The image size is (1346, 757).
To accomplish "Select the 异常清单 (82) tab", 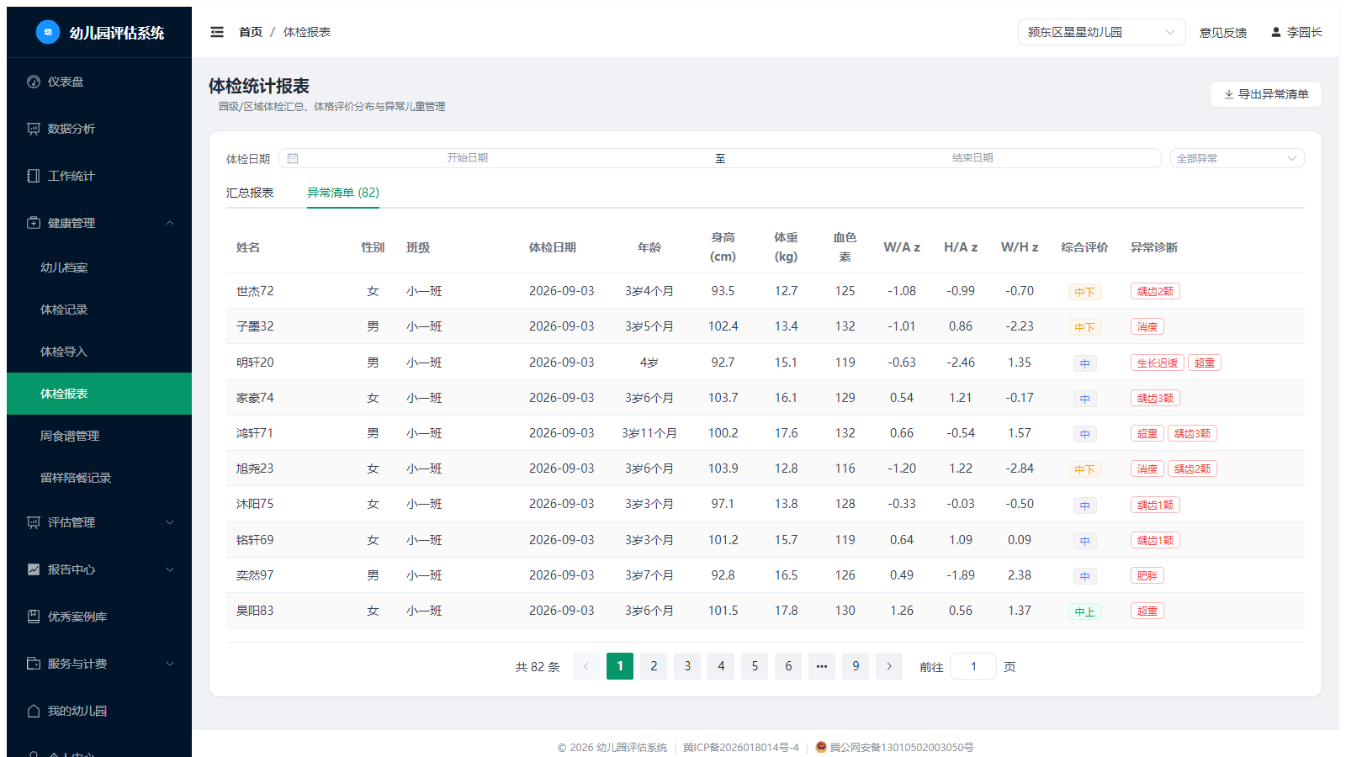I will tap(343, 193).
